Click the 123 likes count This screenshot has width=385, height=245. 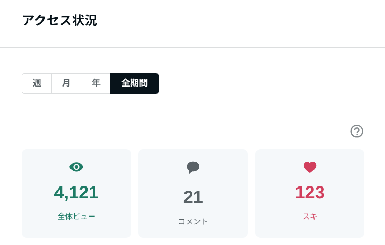click(x=310, y=193)
